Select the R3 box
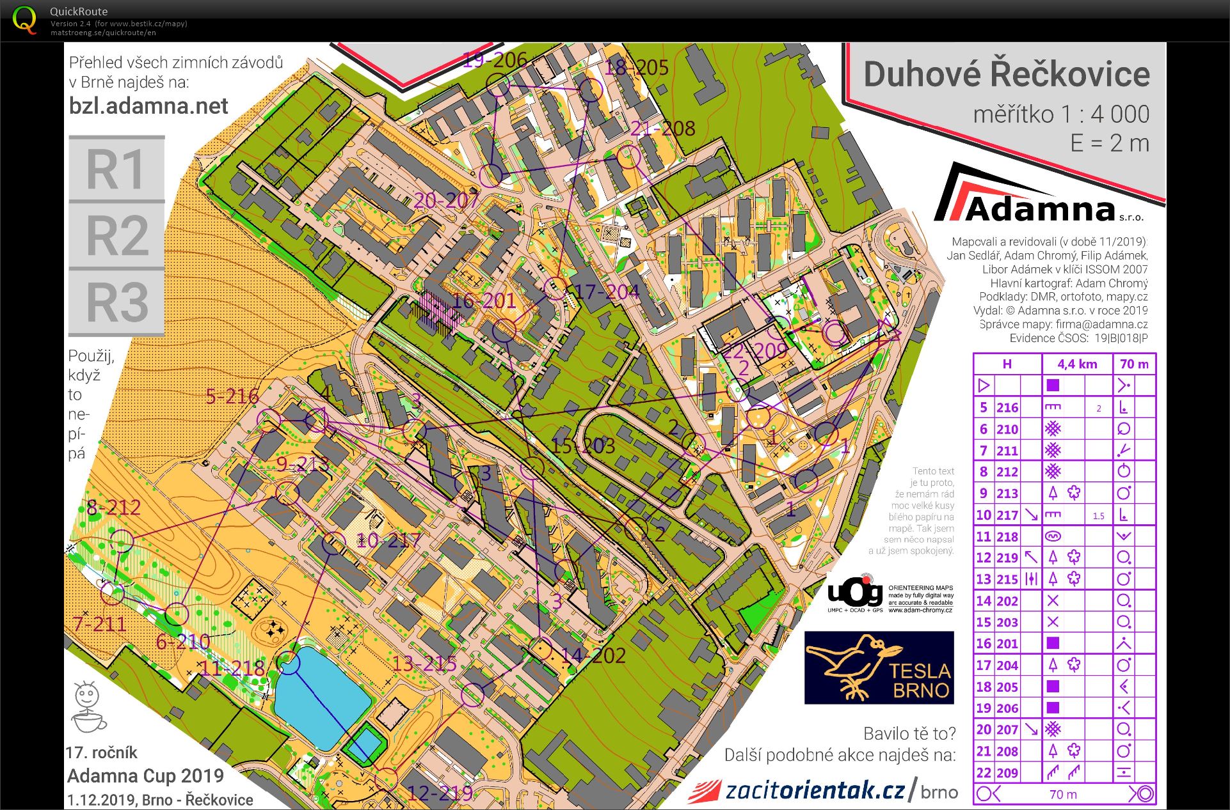Image resolution: width=1230 pixels, height=810 pixels. coord(116,302)
